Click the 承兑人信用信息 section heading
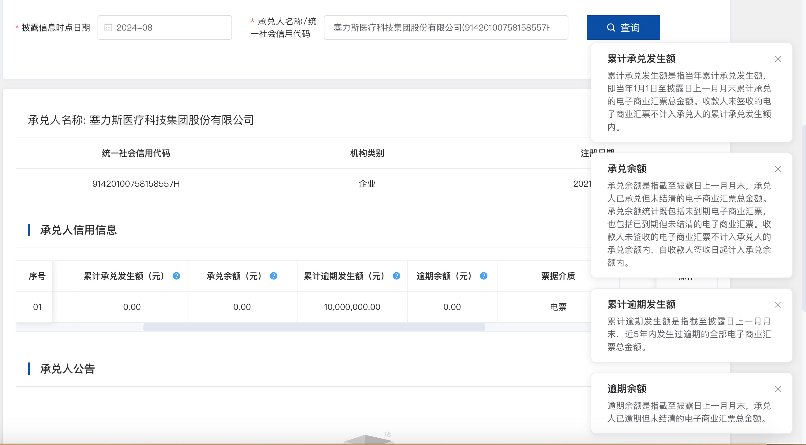Image resolution: width=806 pixels, height=445 pixels. click(78, 230)
